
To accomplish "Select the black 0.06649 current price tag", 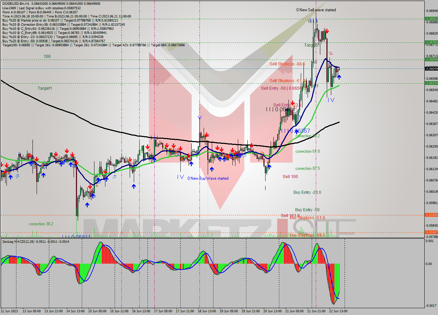I will (x=431, y=68).
